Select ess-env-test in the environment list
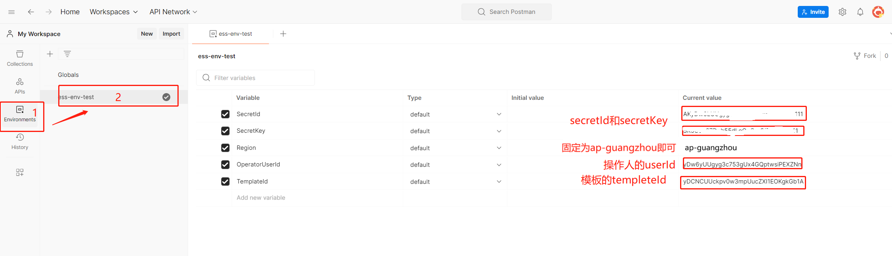This screenshot has width=892, height=256. point(114,97)
